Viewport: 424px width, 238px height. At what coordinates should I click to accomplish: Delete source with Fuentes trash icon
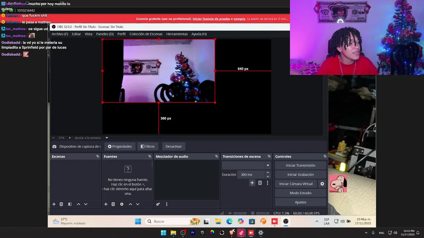[113, 204]
